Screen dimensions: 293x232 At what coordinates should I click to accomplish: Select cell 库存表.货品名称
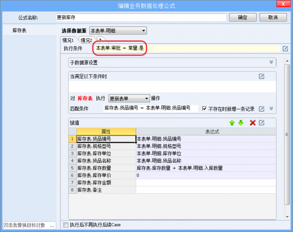point(106,161)
